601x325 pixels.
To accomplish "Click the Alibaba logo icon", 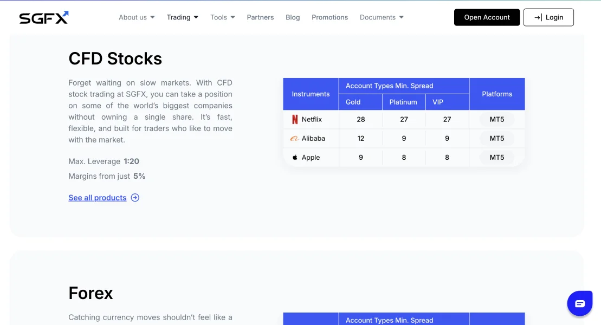I will coord(294,139).
